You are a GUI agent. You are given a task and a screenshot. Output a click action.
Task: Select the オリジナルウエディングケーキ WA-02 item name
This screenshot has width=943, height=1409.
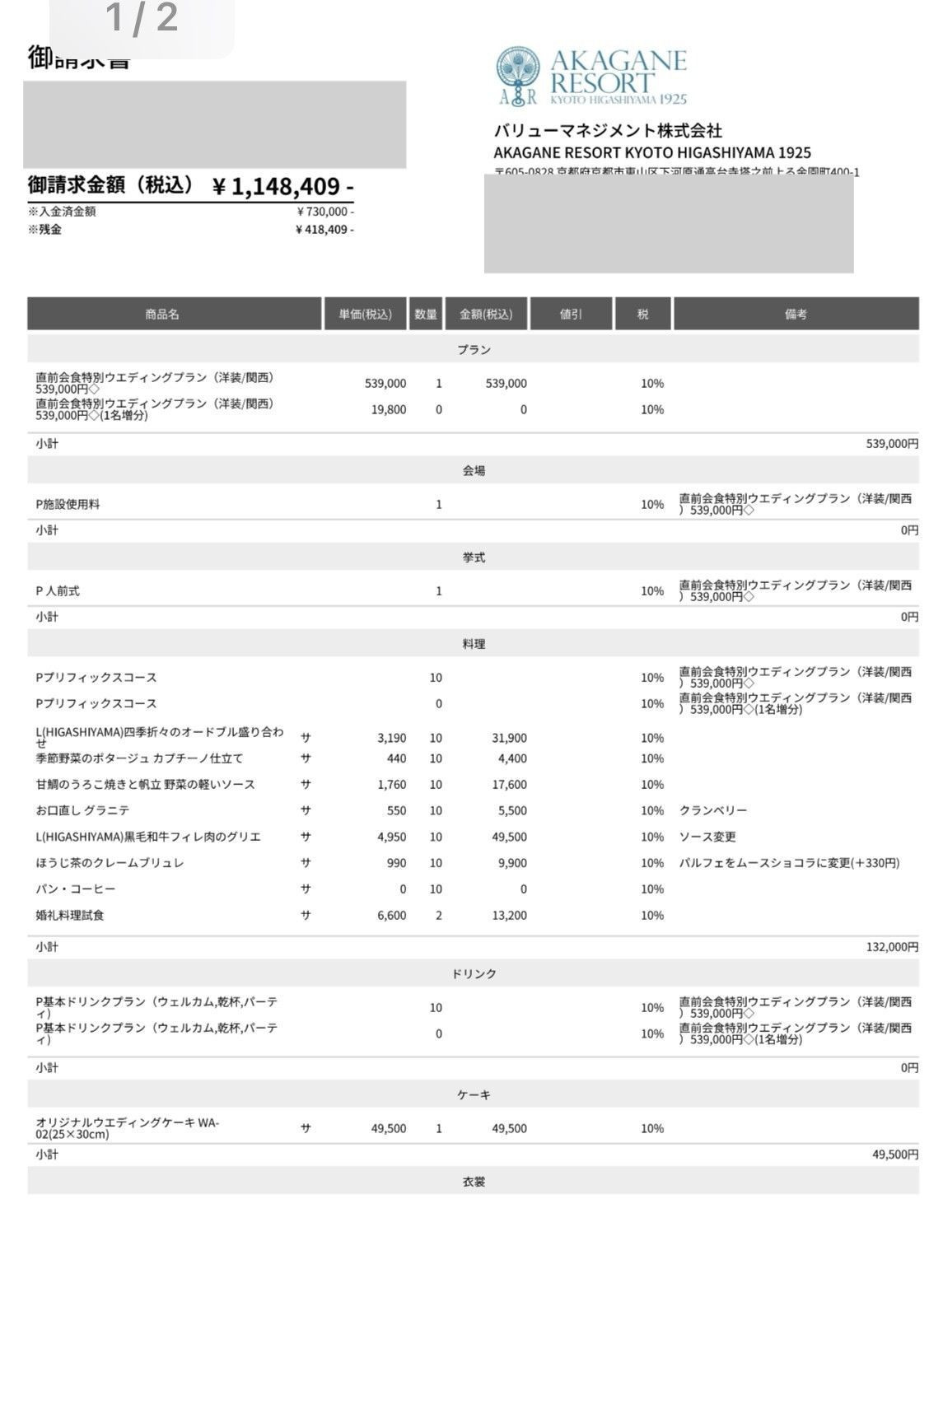128,1128
